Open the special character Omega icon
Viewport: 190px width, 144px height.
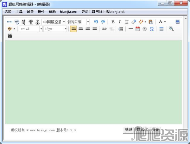pyautogui.click(x=152, y=29)
